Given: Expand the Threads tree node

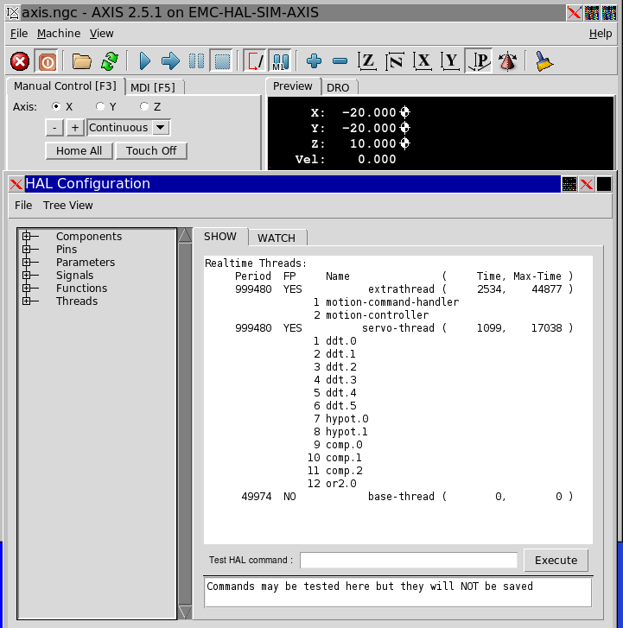Looking at the screenshot, I should 27,301.
